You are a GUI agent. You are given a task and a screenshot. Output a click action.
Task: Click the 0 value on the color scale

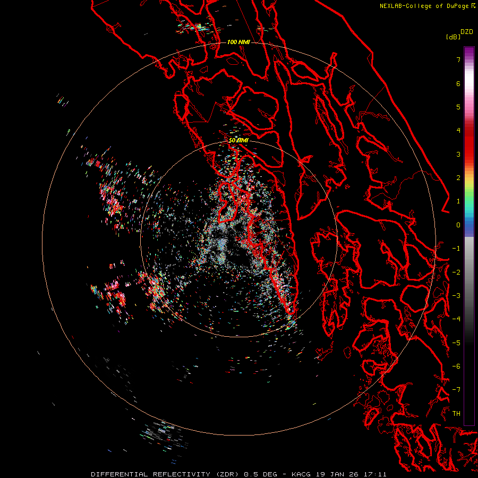[x=458, y=225]
